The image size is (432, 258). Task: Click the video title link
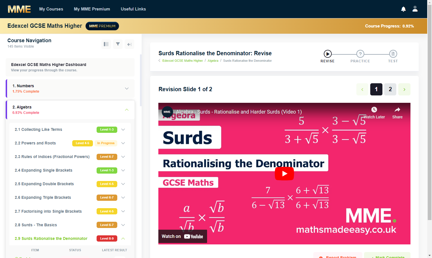pos(239,112)
